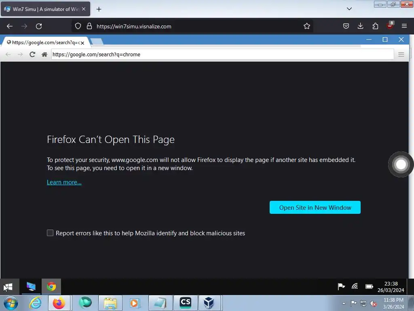Expand the list all tabs chevron
414x311 pixels.
coord(349,9)
